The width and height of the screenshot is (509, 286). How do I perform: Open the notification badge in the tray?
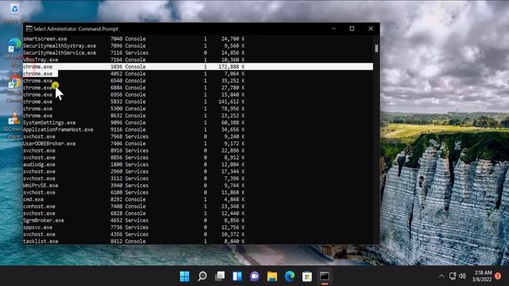498,276
